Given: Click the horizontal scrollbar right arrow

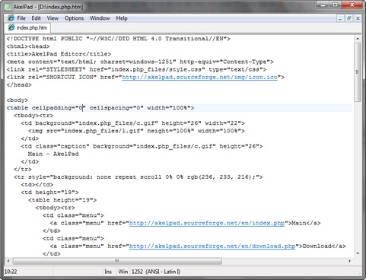Looking at the screenshot, I should [349, 261].
